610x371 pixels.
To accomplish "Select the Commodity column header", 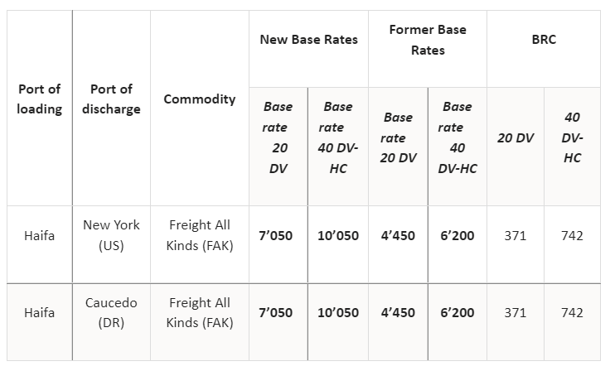I will click(199, 99).
